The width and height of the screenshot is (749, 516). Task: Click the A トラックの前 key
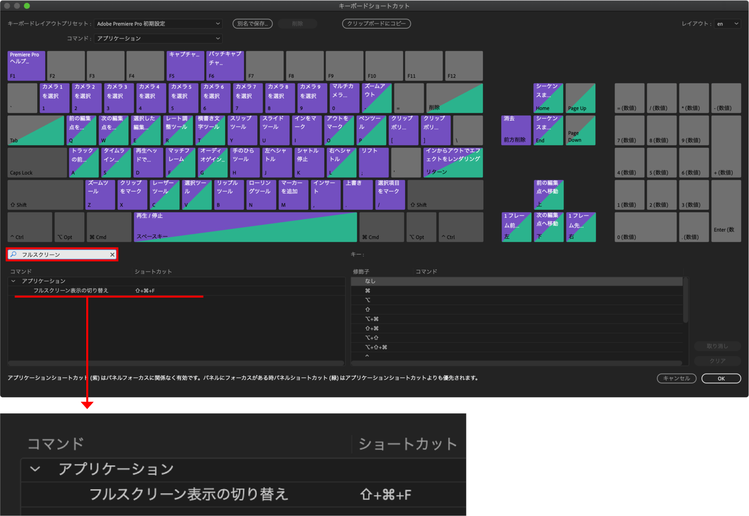point(84,162)
